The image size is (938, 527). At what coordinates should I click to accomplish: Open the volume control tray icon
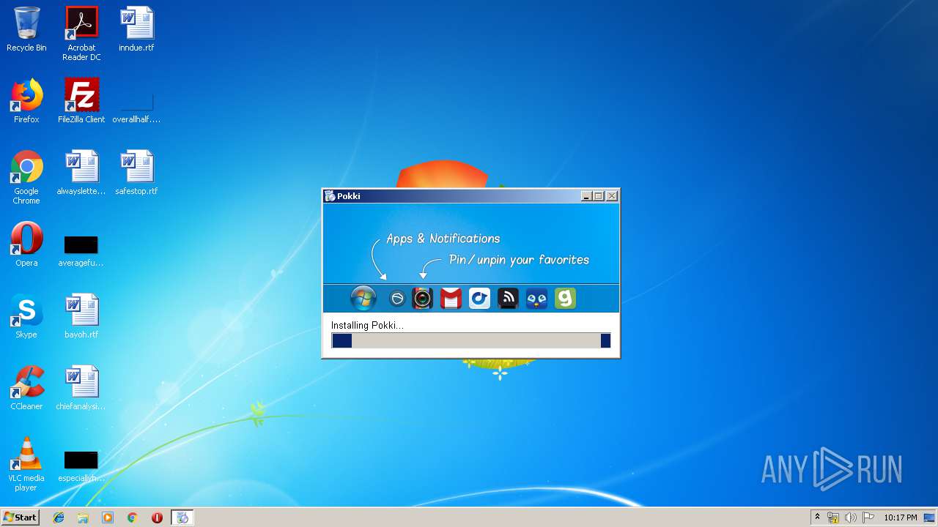coord(850,517)
